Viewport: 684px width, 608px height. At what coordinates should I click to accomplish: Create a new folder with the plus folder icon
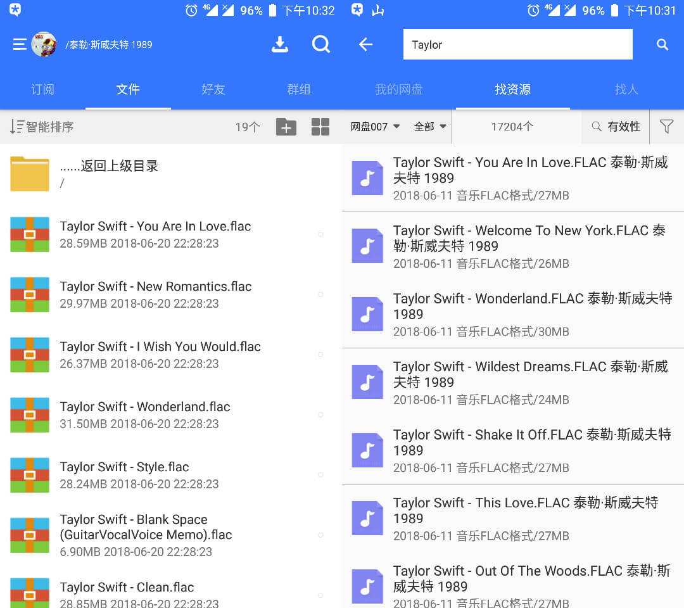click(x=286, y=127)
